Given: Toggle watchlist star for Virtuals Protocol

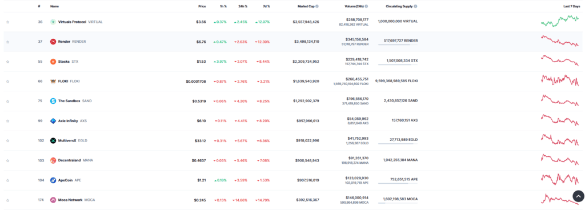Looking at the screenshot, I should click(x=7, y=22).
